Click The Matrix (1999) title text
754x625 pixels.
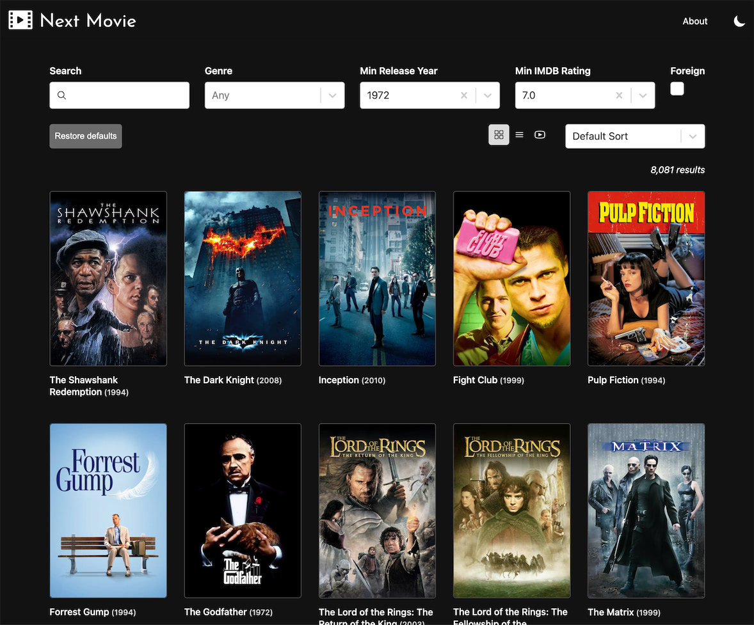(624, 612)
